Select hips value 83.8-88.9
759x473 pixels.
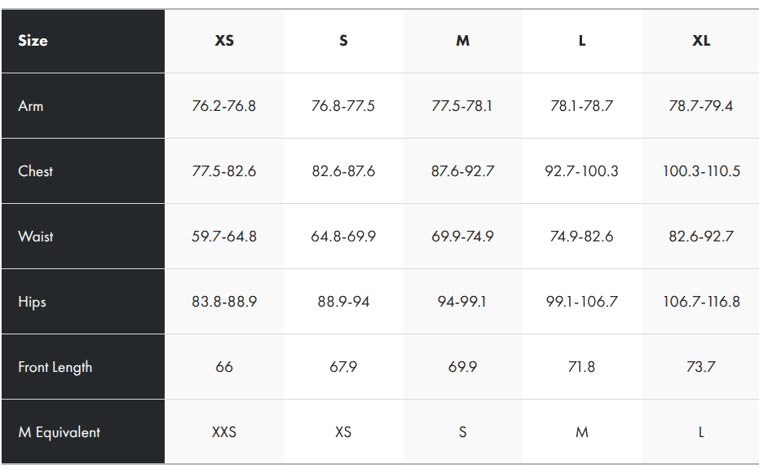click(x=224, y=302)
